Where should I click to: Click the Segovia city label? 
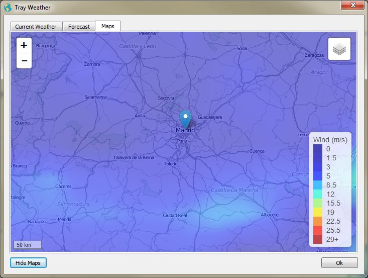click(166, 98)
